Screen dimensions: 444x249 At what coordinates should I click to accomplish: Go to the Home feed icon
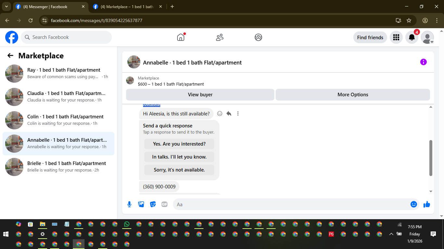point(181,37)
